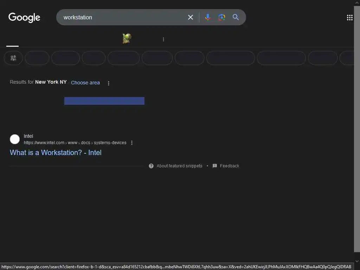Click the question mark help icon

click(151, 166)
